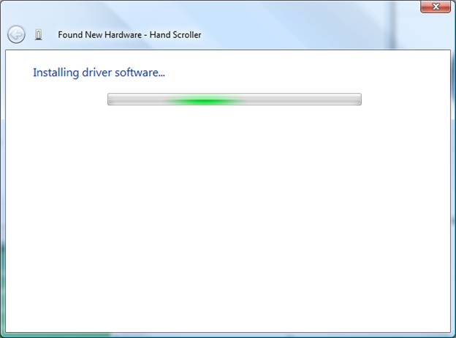Select the 'Installing driver software...' heading
The height and width of the screenshot is (338, 456).
pyautogui.click(x=99, y=72)
